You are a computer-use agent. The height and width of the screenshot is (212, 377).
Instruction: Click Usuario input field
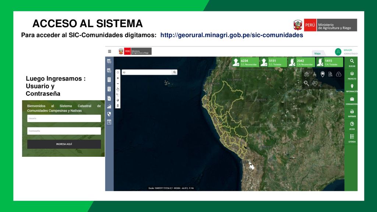pyautogui.click(x=64, y=118)
